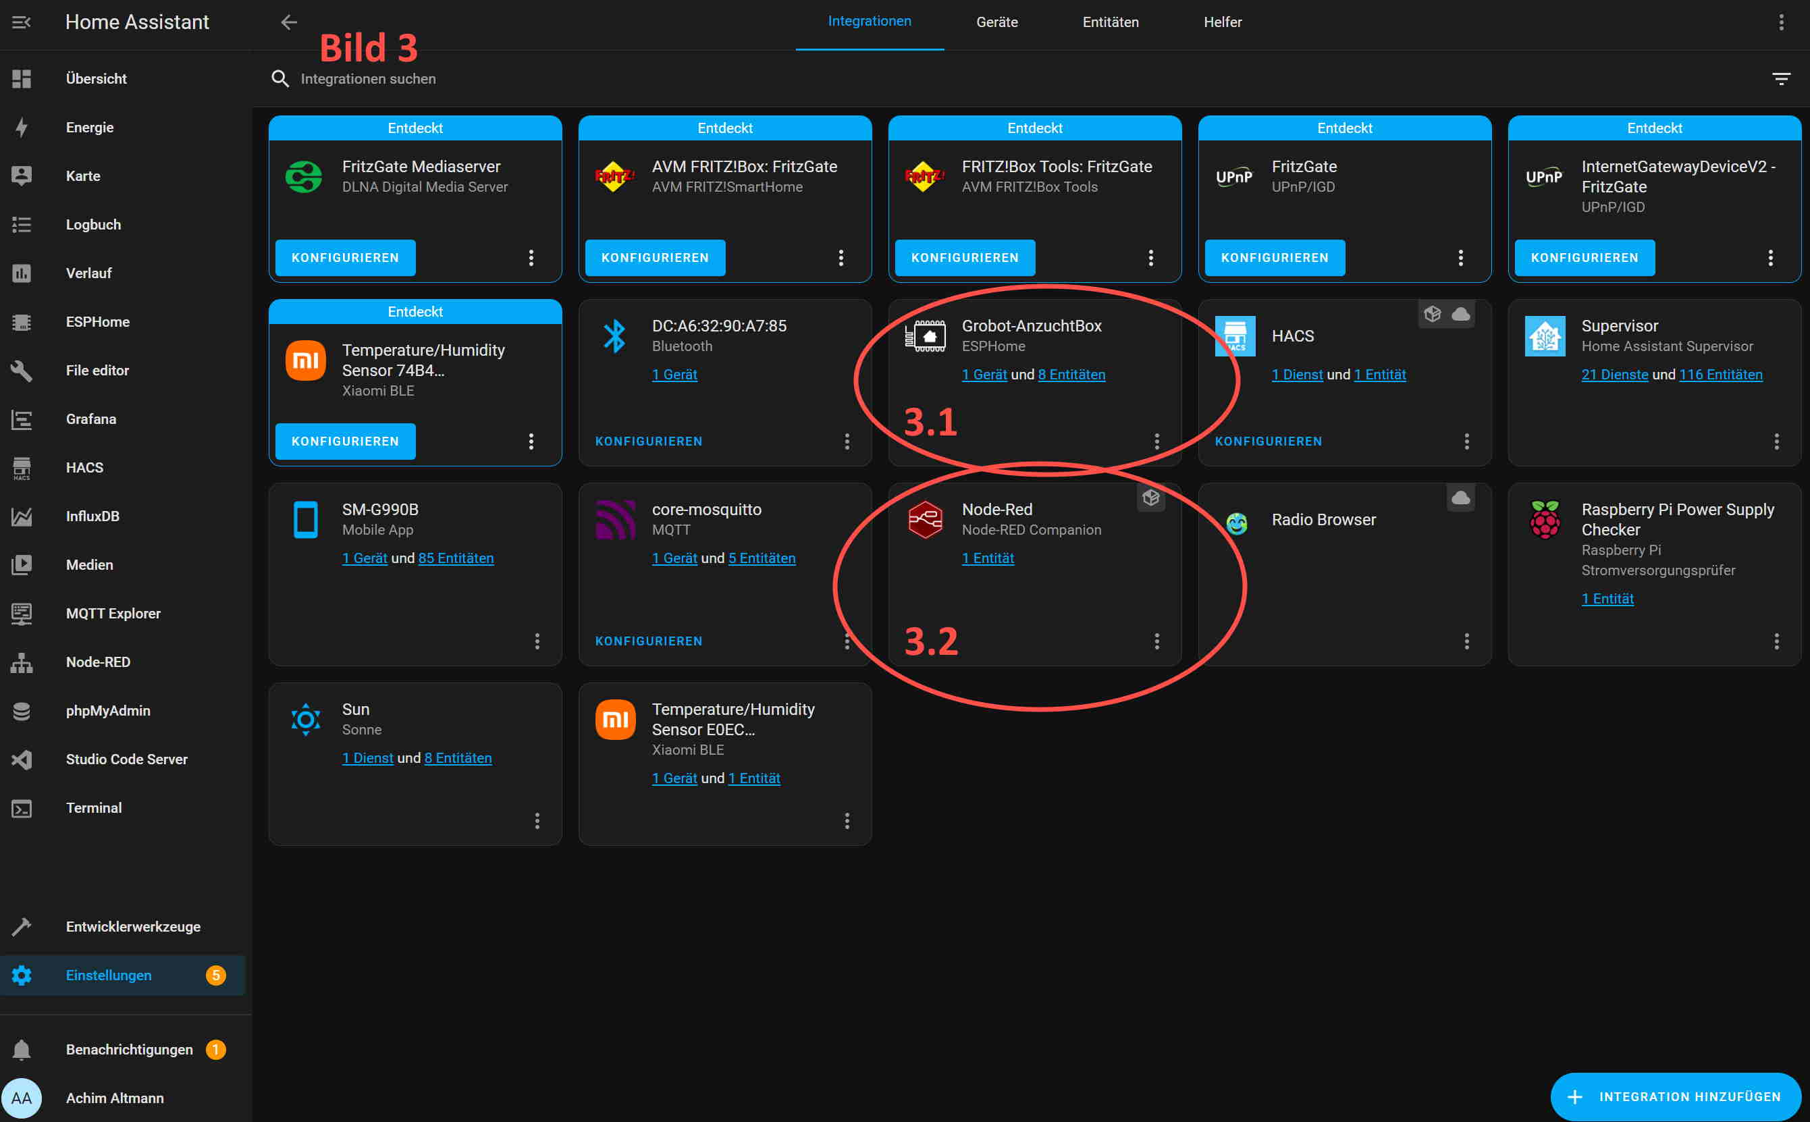This screenshot has height=1122, width=1810.
Task: Switch to the Geräte tab
Action: 996,22
